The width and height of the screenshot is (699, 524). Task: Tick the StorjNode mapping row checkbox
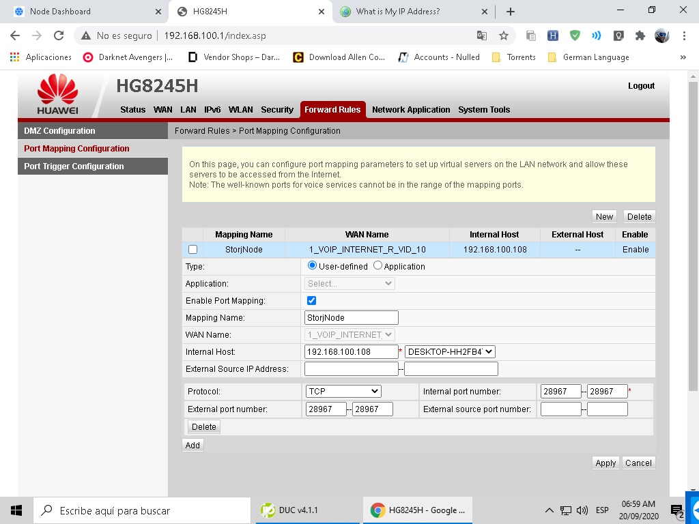pyautogui.click(x=192, y=250)
